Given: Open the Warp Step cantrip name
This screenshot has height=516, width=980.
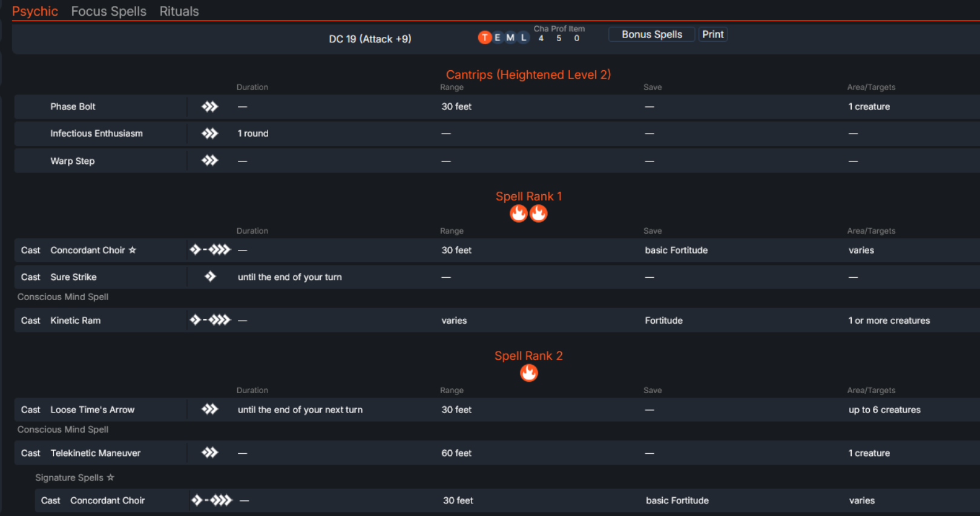Looking at the screenshot, I should [x=73, y=161].
